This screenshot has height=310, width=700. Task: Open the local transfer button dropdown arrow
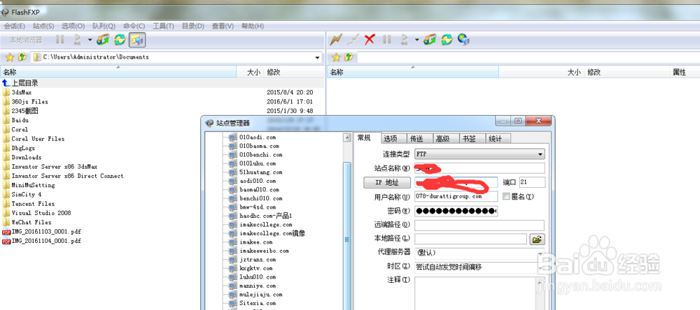coord(90,40)
